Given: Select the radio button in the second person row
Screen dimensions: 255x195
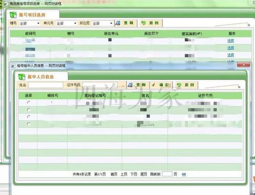Looking at the screenshot, I should pyautogui.click(x=29, y=109).
